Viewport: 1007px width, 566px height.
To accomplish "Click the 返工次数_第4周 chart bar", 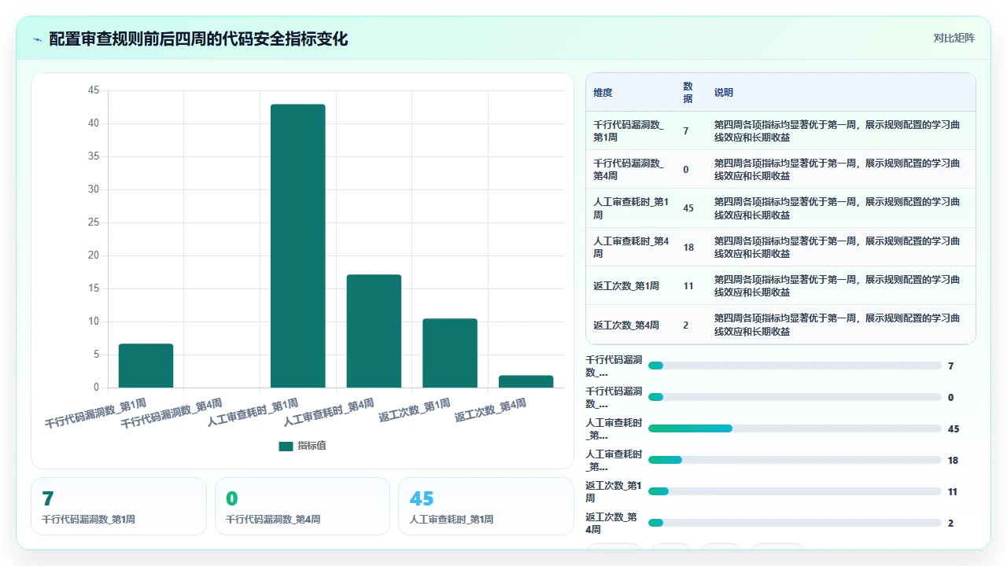I will click(x=526, y=381).
